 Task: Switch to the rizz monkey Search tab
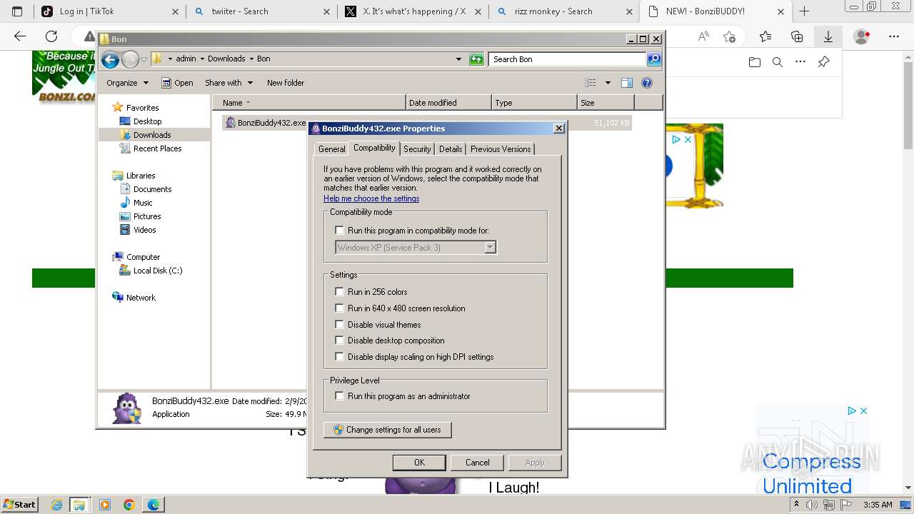pos(563,11)
